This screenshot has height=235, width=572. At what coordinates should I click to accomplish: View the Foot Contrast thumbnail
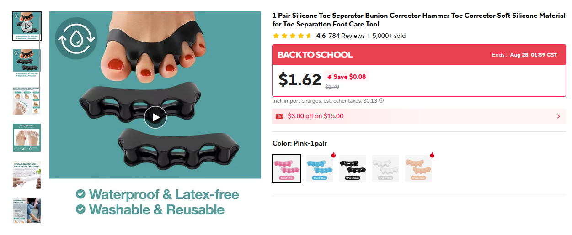point(27,138)
